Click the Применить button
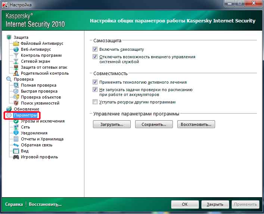This screenshot has width=264, height=214. [245, 204]
